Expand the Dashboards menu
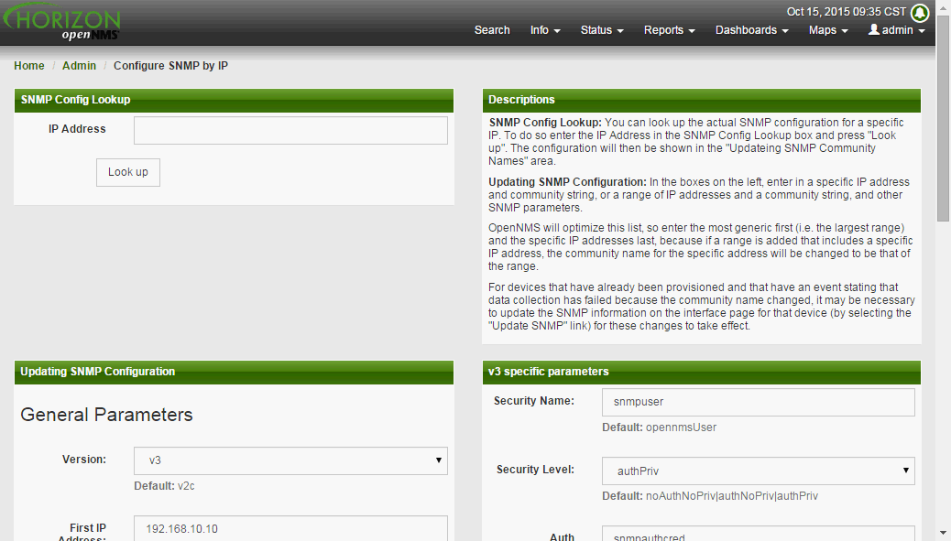This screenshot has width=951, height=541. coord(751,30)
